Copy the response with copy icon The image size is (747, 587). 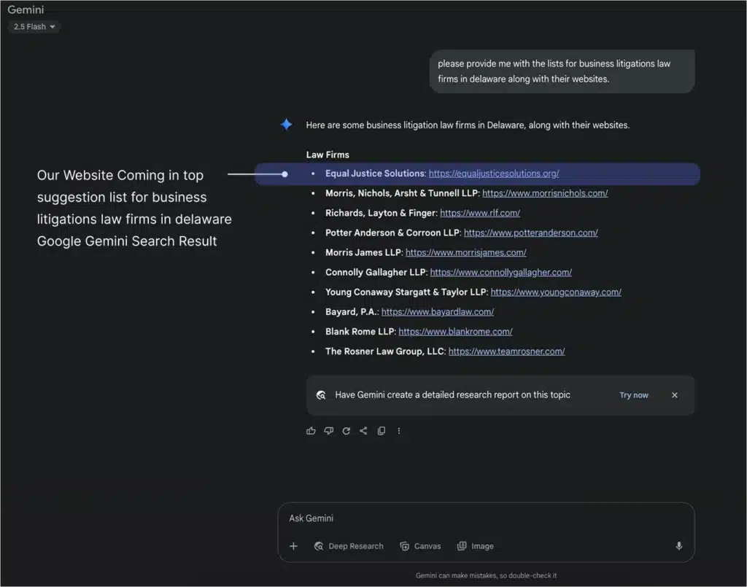pos(381,431)
